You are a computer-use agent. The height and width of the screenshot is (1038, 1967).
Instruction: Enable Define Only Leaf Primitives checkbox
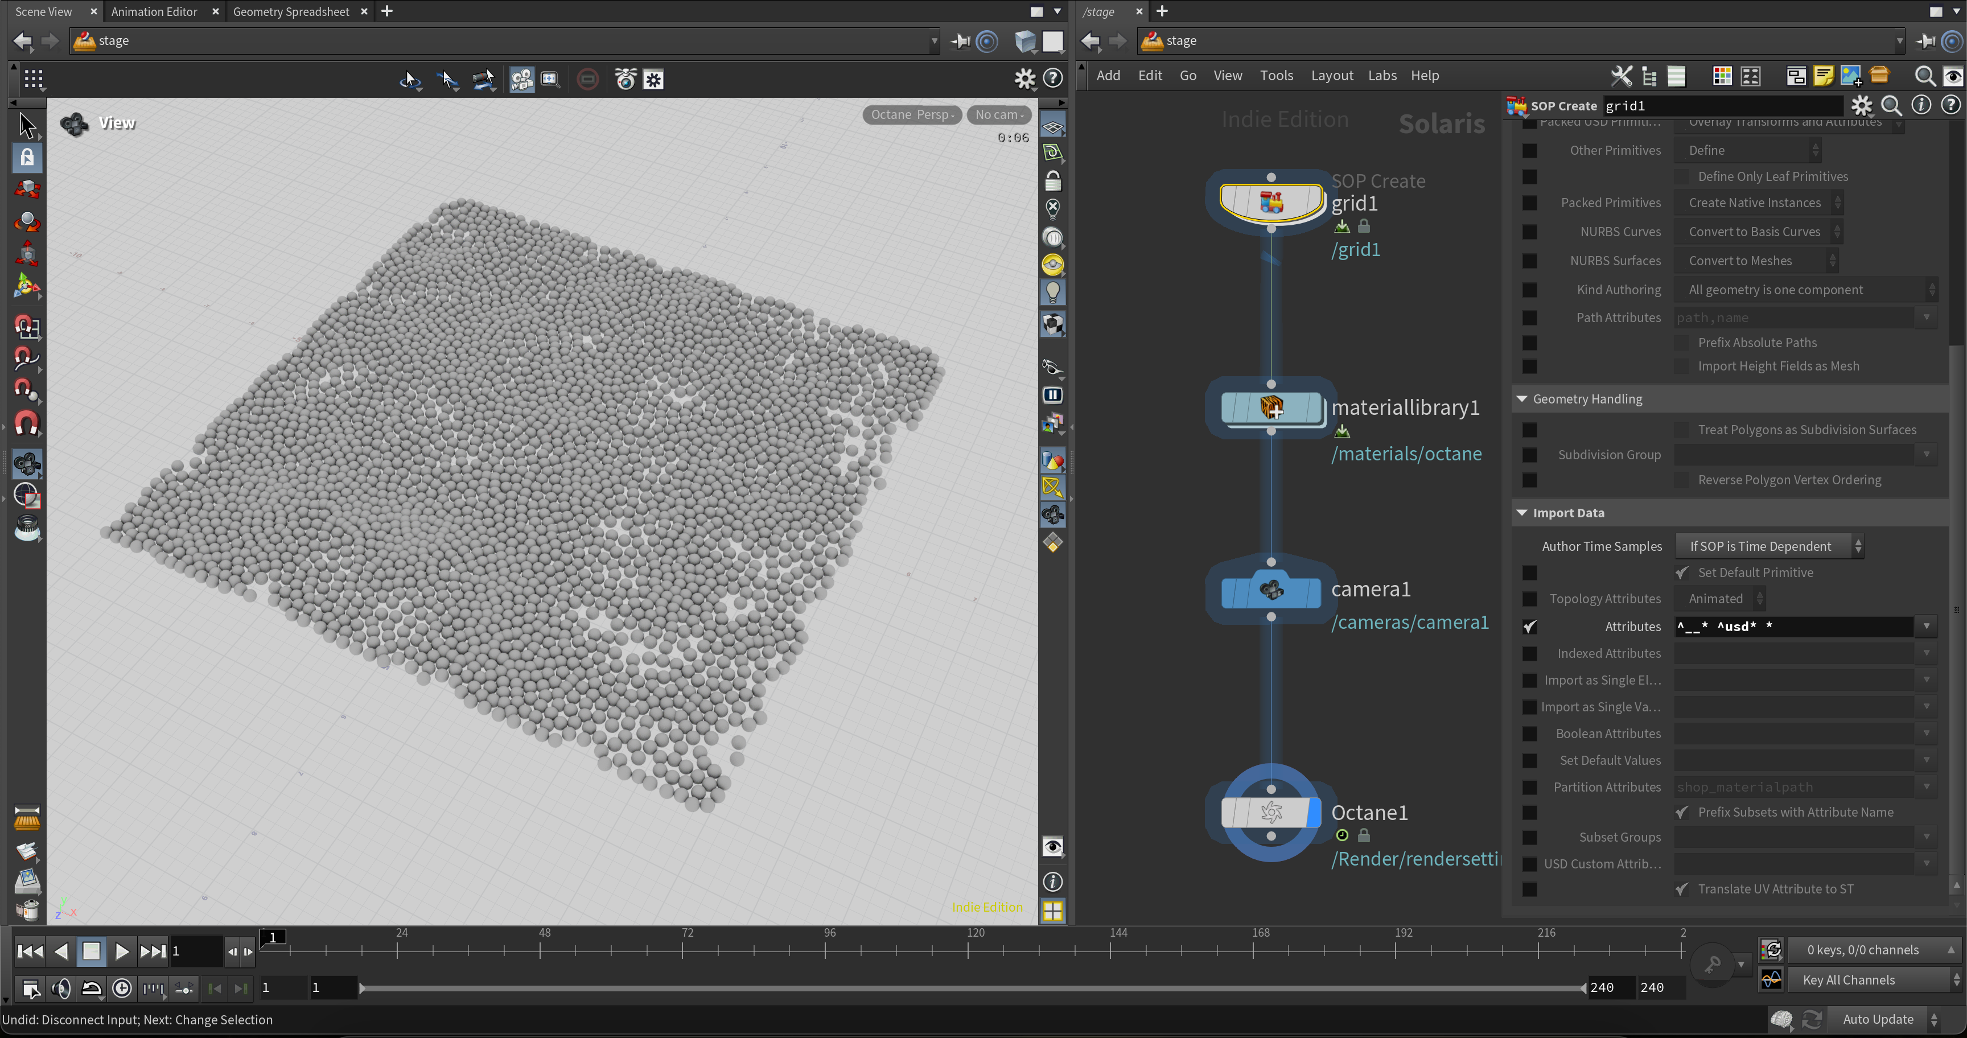tap(1681, 177)
